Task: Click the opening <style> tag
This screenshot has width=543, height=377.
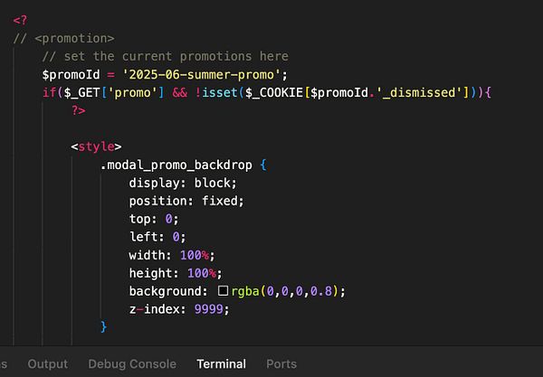Action: [96, 146]
